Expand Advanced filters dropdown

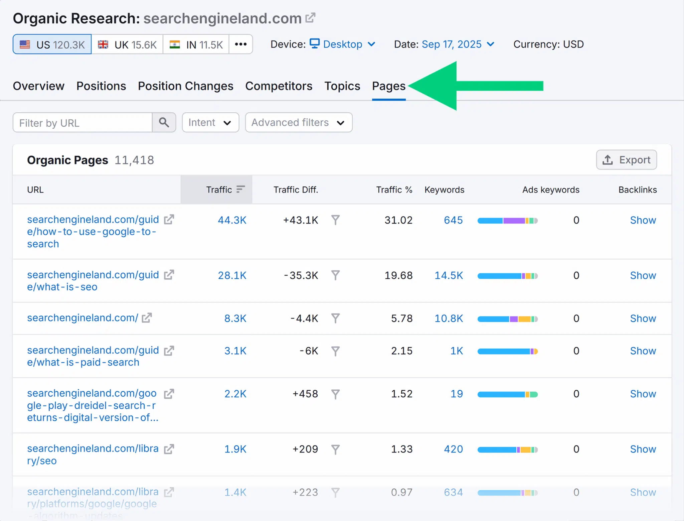[x=299, y=122]
